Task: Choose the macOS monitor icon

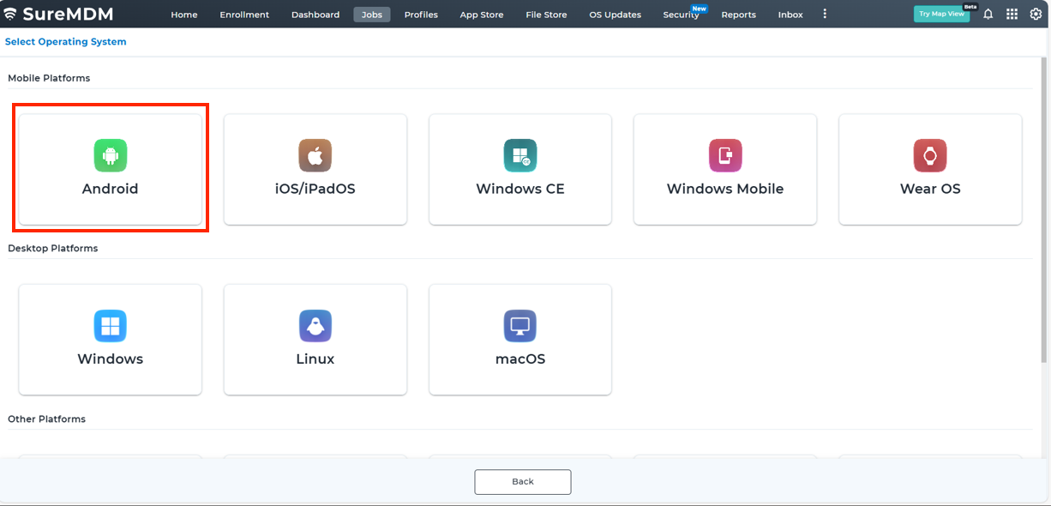Action: pos(519,326)
